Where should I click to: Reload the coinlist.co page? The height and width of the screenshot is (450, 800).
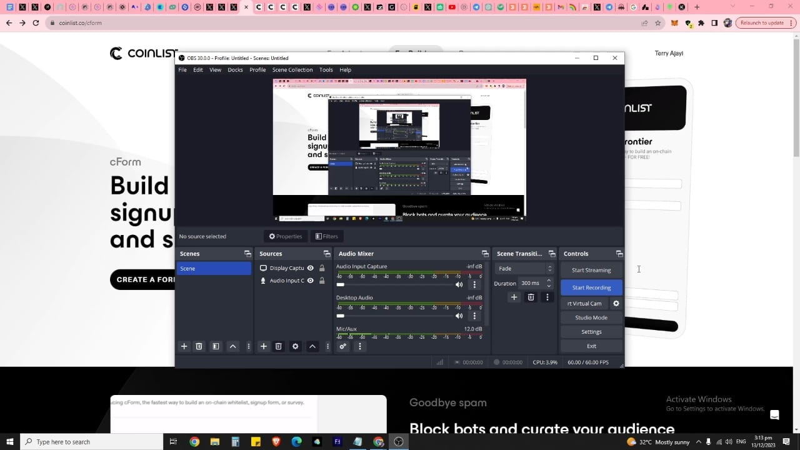tap(36, 23)
